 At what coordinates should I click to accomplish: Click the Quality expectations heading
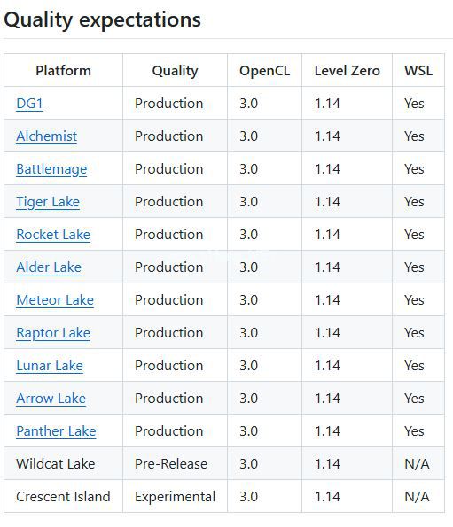pos(102,19)
